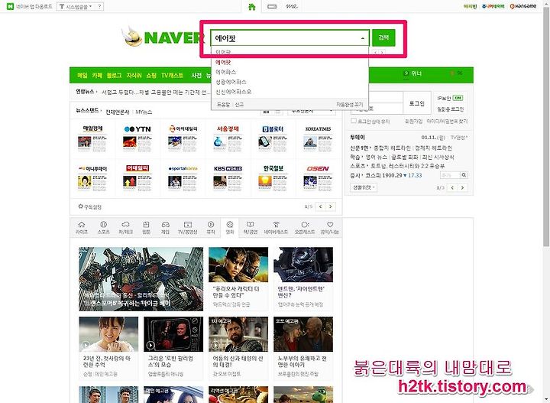Select the 신신에어파스오 autocomplete suggestion
The width and height of the screenshot is (550, 403).
click(x=233, y=92)
